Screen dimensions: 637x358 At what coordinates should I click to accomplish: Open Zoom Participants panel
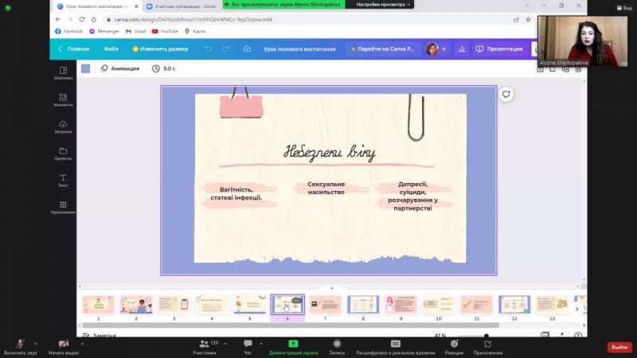[205, 348]
